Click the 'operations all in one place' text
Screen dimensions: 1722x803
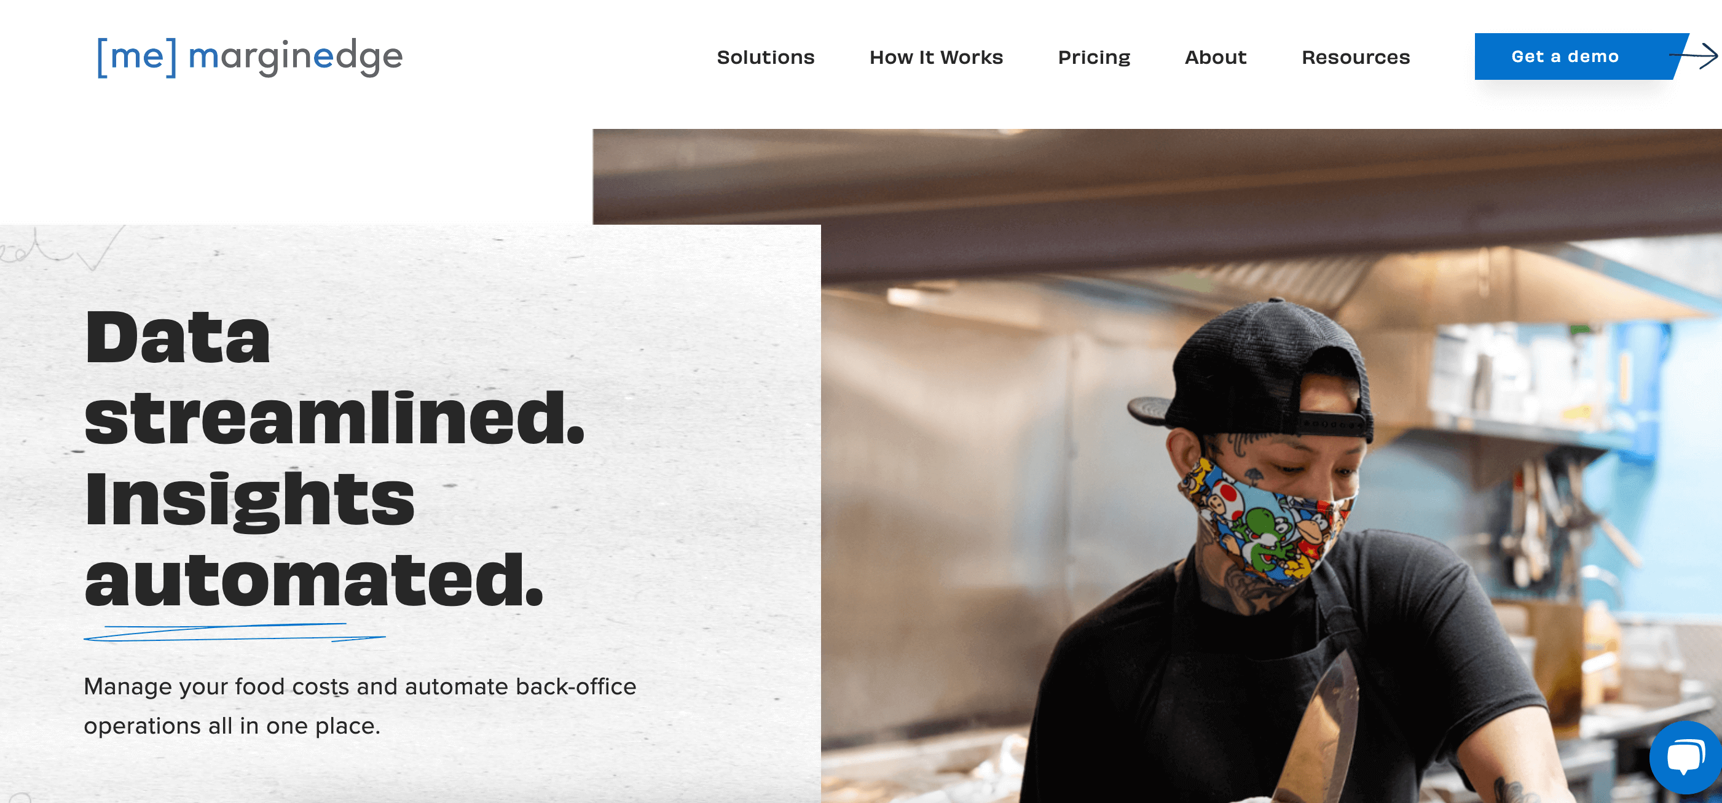[x=232, y=726]
